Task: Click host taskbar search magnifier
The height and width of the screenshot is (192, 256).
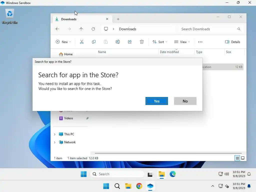Action: click(117, 186)
